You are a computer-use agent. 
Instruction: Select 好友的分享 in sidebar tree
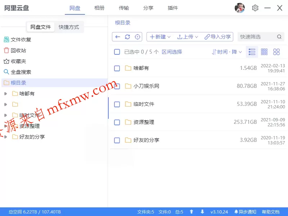(32, 137)
